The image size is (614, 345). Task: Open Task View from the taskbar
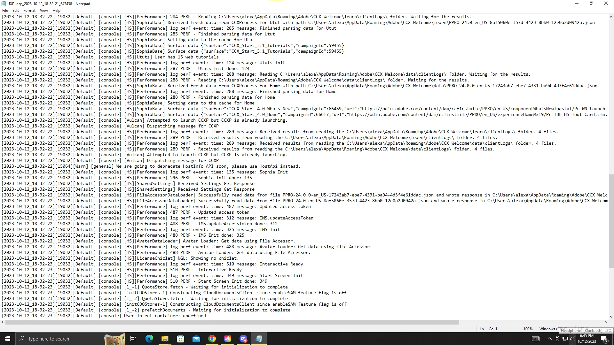pos(133,339)
